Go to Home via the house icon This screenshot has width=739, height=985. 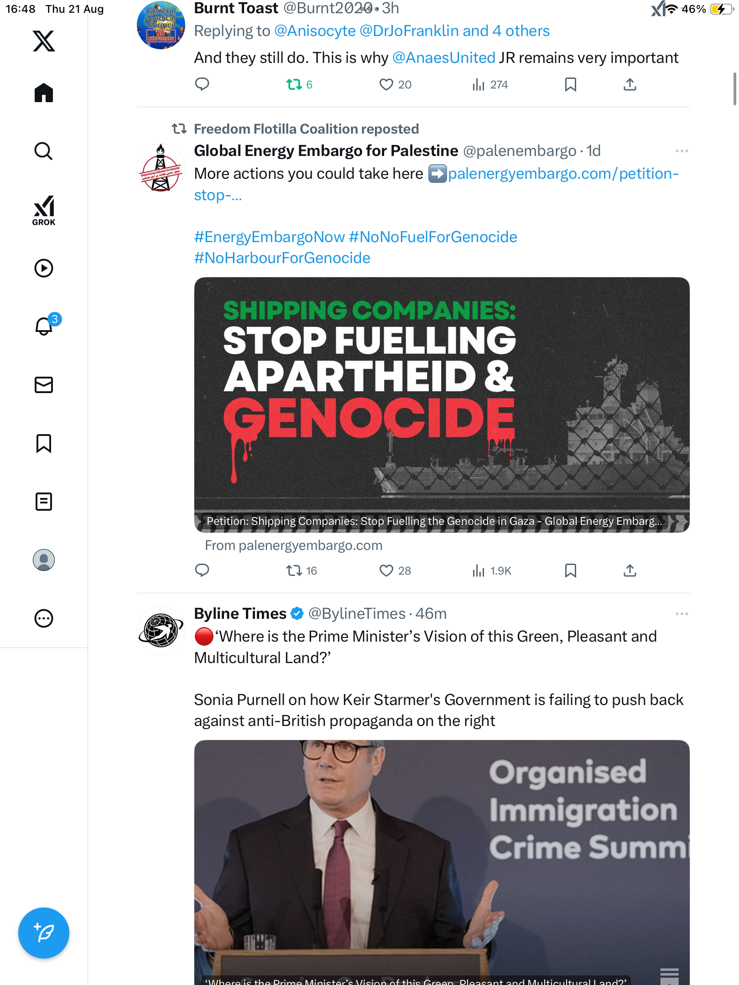coord(44,93)
